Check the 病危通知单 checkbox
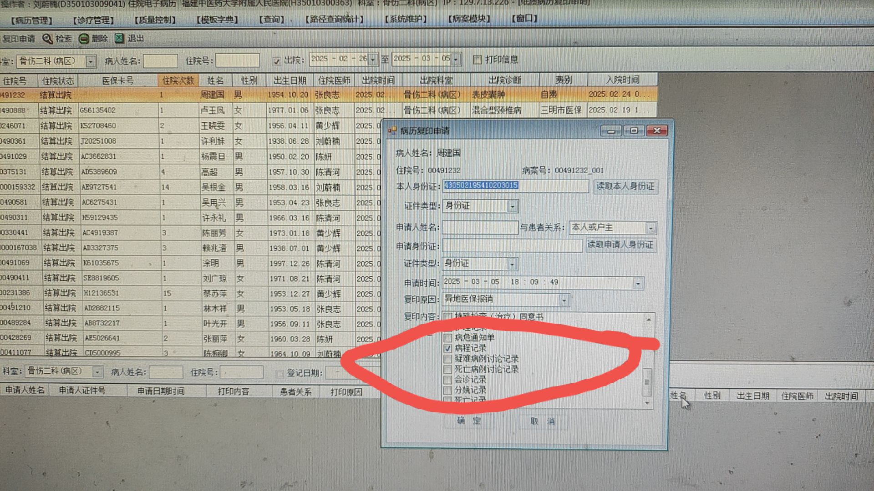The width and height of the screenshot is (874, 491). 448,338
